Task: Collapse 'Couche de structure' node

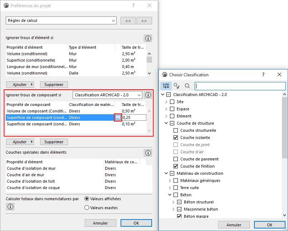Action: pyautogui.click(x=166, y=123)
